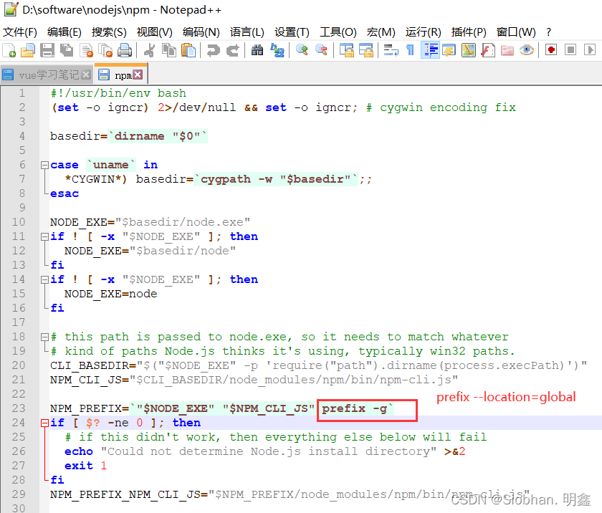Click the Paste clipboard icon
602x513 pixels.
tap(188, 50)
